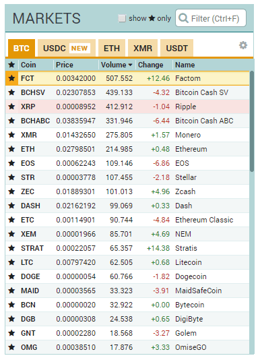Click the XRP volume 412.912

pos(119,107)
